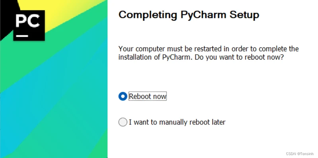Click the white dash inside PC logo
The image size is (318, 158).
point(22,36)
